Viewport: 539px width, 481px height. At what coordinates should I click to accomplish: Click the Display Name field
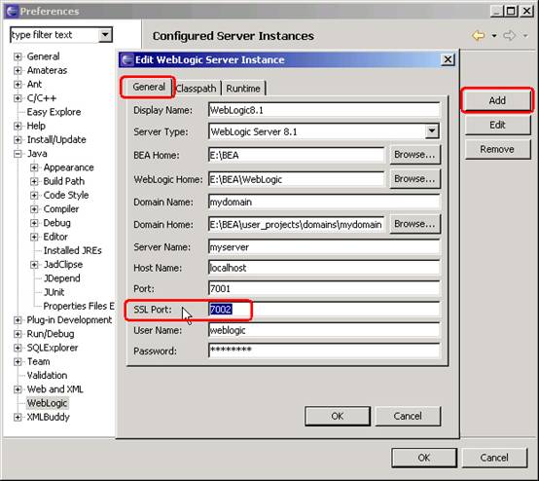coord(324,110)
